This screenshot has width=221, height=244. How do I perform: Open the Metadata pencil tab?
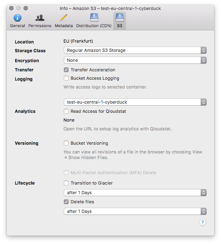click(63, 21)
